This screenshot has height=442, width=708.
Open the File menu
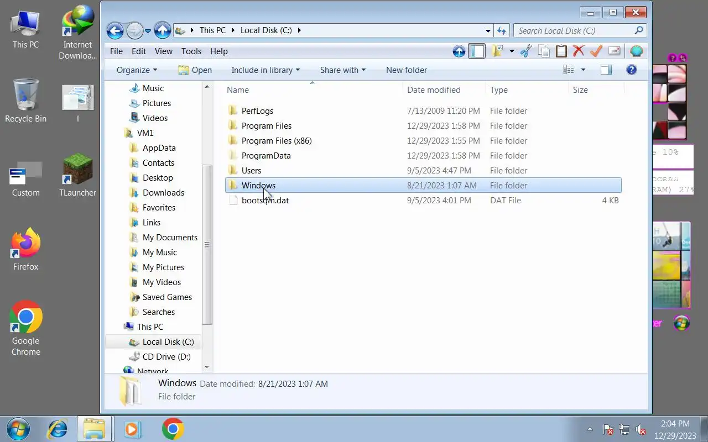[x=116, y=51]
